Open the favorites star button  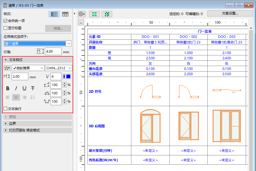click(7, 68)
